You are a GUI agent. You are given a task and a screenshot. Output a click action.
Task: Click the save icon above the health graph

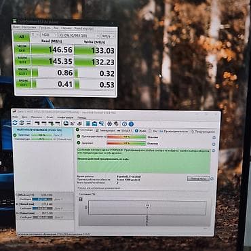(x=81, y=199)
